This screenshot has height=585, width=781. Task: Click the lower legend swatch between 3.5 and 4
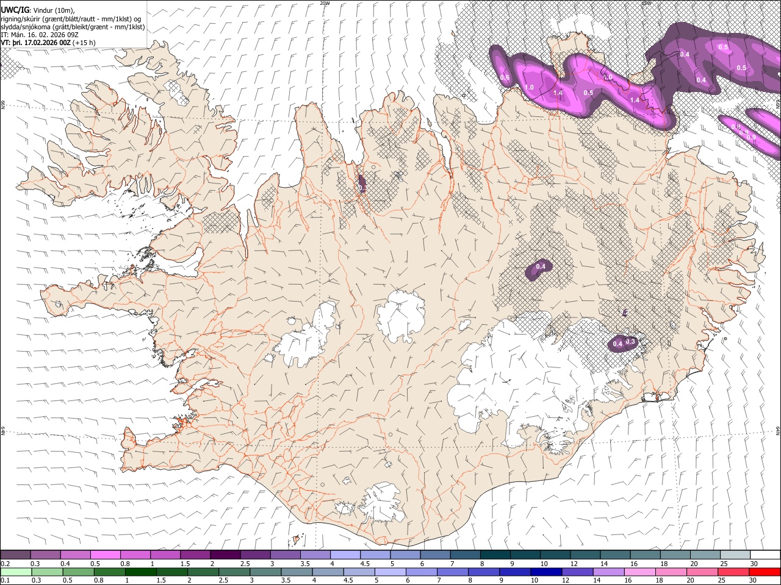297,572
